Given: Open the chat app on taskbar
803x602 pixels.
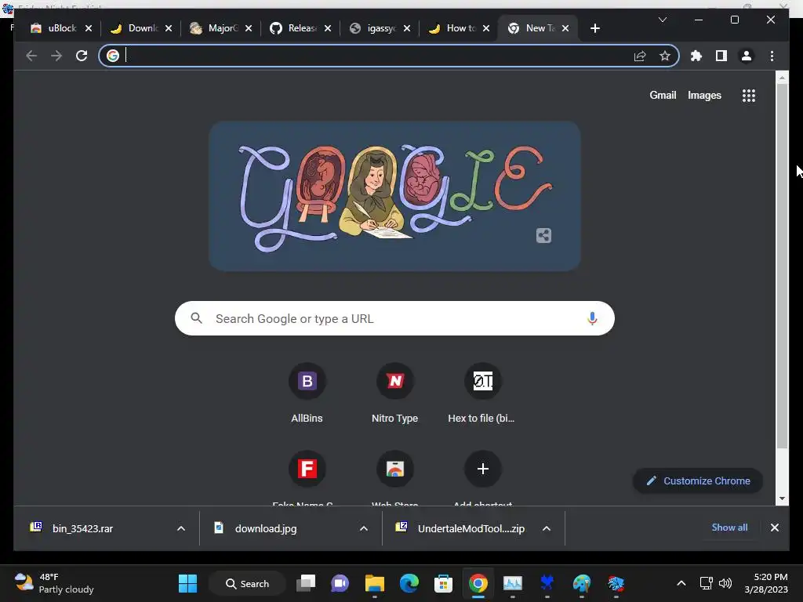Looking at the screenshot, I should 340,583.
